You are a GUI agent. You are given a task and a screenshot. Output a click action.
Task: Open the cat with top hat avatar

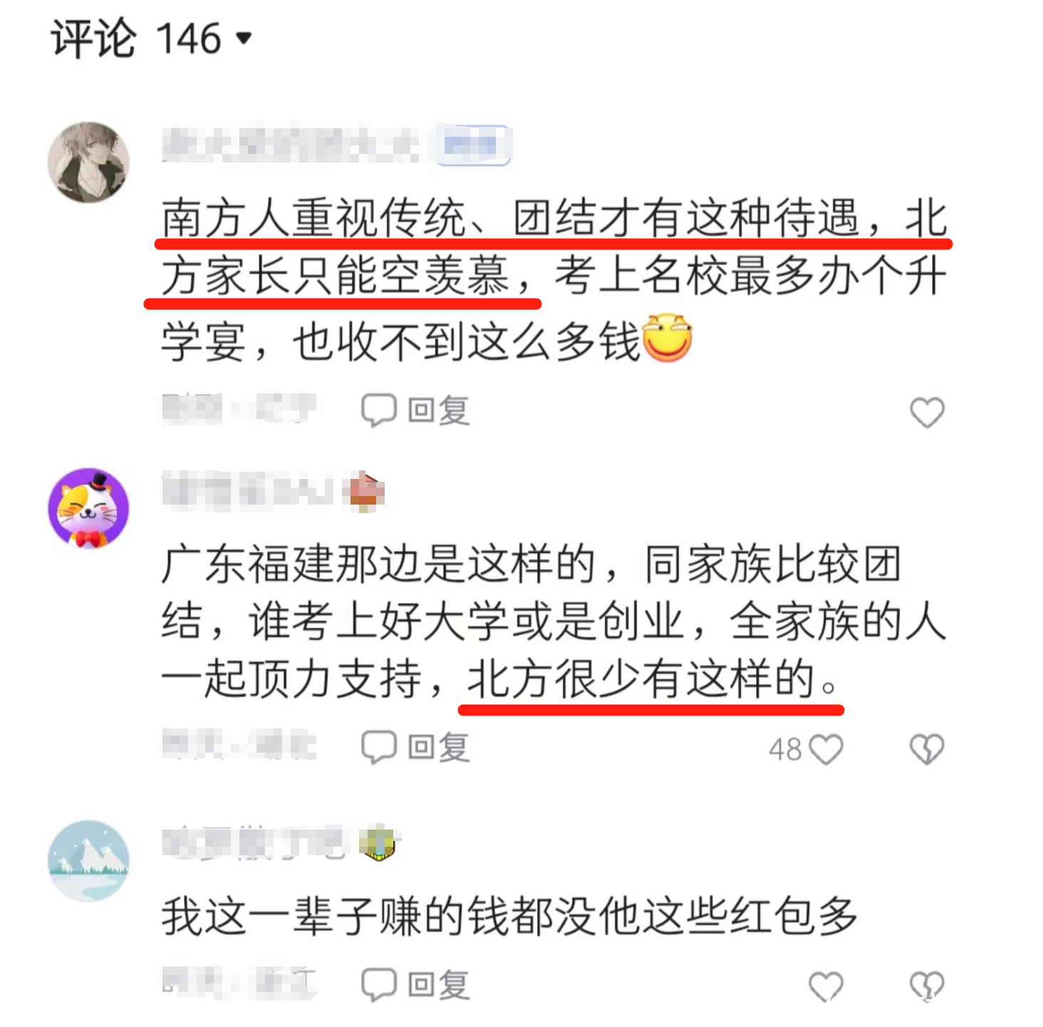click(88, 509)
